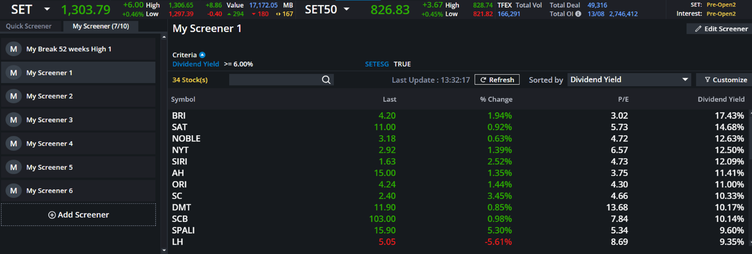This screenshot has height=254, width=752.
Task: Select the NOBLE stock row
Action: pyautogui.click(x=186, y=139)
